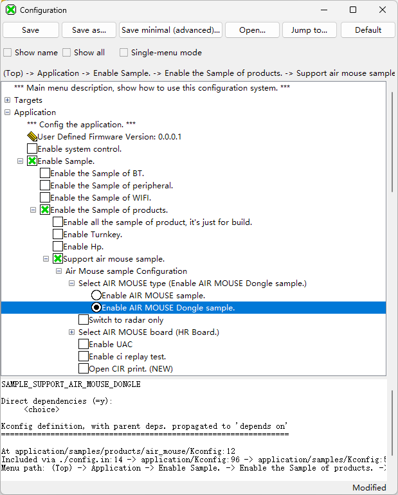Expand Select AIR MOUSE board node

coord(72,332)
